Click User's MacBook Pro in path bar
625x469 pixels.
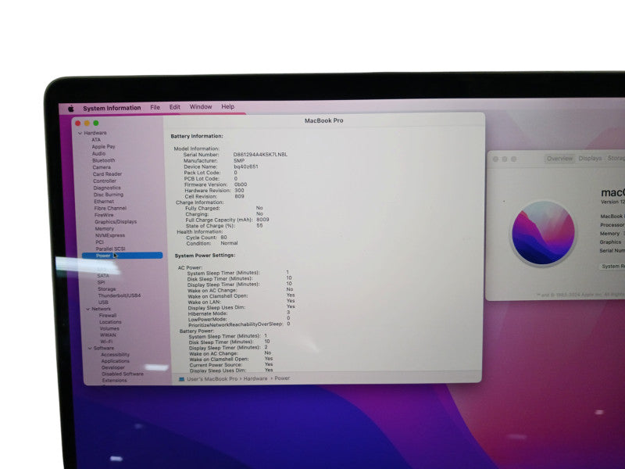[x=212, y=379]
